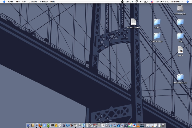Open Finder from the Dock
The width and height of the screenshot is (192, 128).
pos(29,125)
